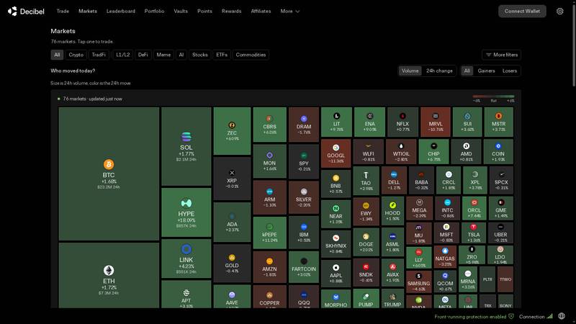Show only Losers
The width and height of the screenshot is (576, 324).
(x=510, y=71)
